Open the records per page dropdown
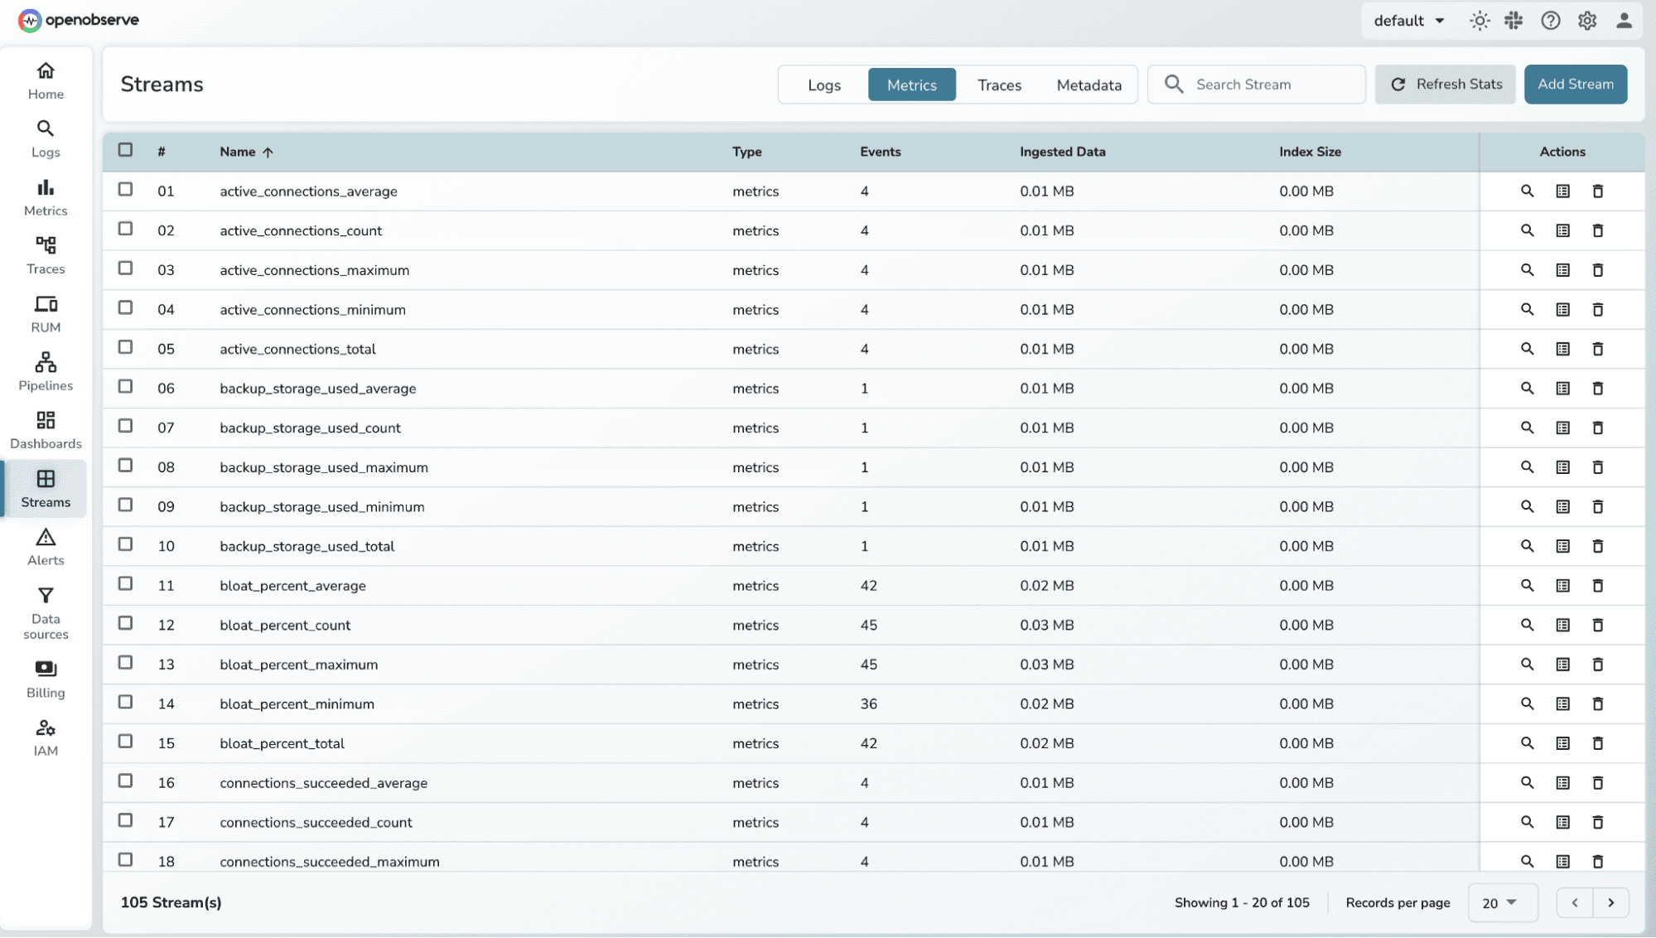The height and width of the screenshot is (938, 1656). point(1502,902)
